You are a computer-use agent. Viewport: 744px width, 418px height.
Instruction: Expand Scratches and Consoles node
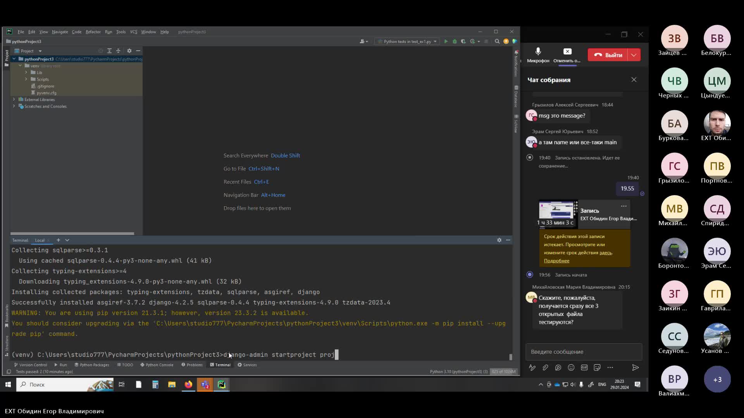point(14,106)
